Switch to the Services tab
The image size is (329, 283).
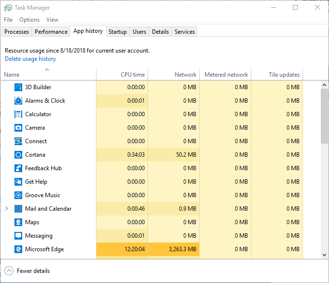click(185, 32)
